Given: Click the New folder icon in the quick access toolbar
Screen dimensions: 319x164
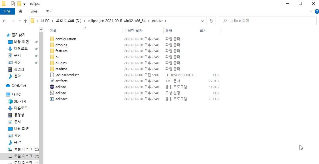Looking at the screenshot, I should coord(19,4).
